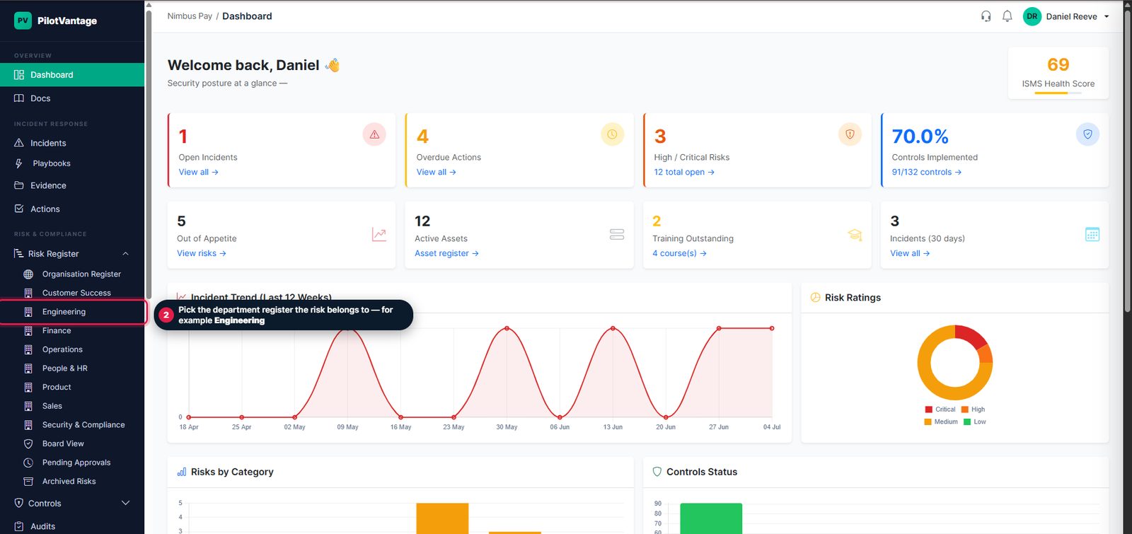This screenshot has height=534, width=1132.
Task: Click the View risks link
Action: [x=202, y=253]
